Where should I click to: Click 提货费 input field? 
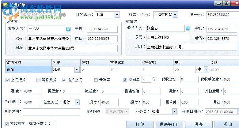71,92
